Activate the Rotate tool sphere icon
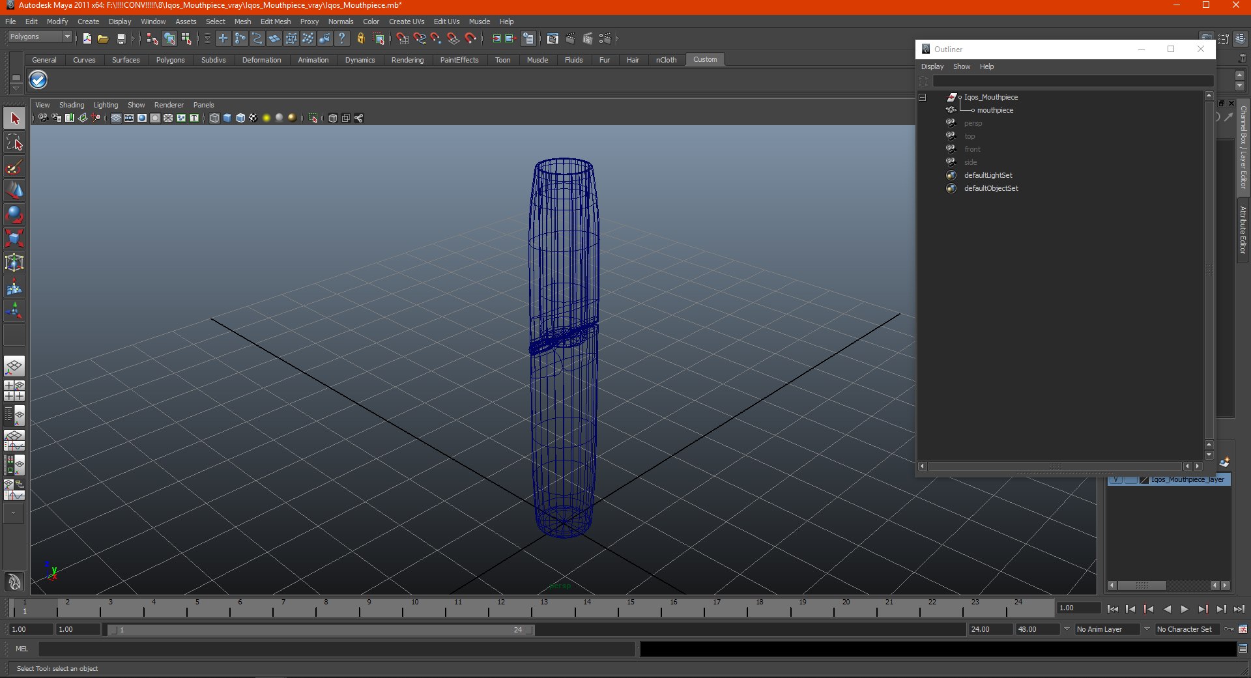Image resolution: width=1251 pixels, height=678 pixels. 14,214
